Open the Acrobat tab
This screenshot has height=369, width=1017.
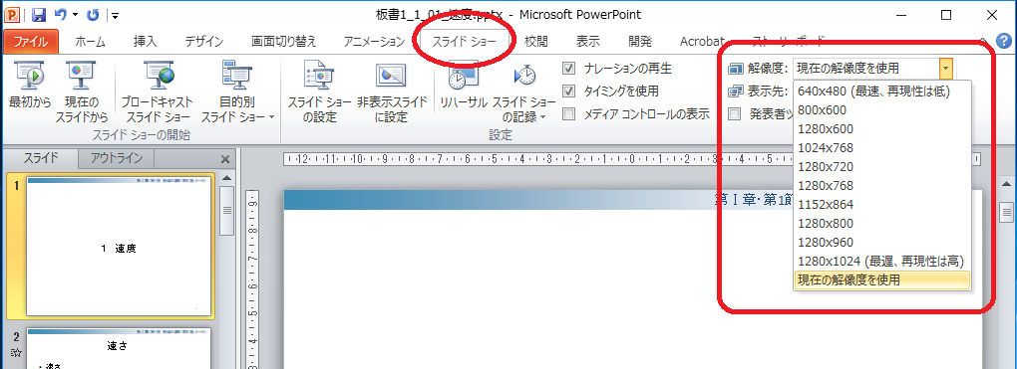pyautogui.click(x=702, y=42)
